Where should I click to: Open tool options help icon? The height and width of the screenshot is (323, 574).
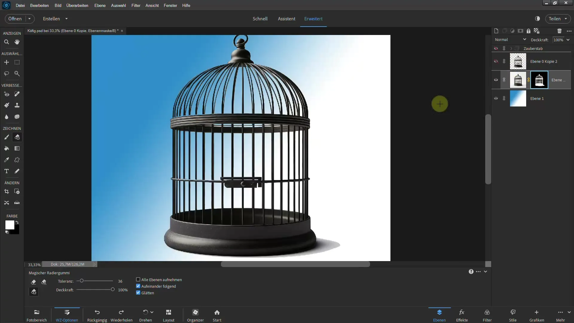coord(471,272)
